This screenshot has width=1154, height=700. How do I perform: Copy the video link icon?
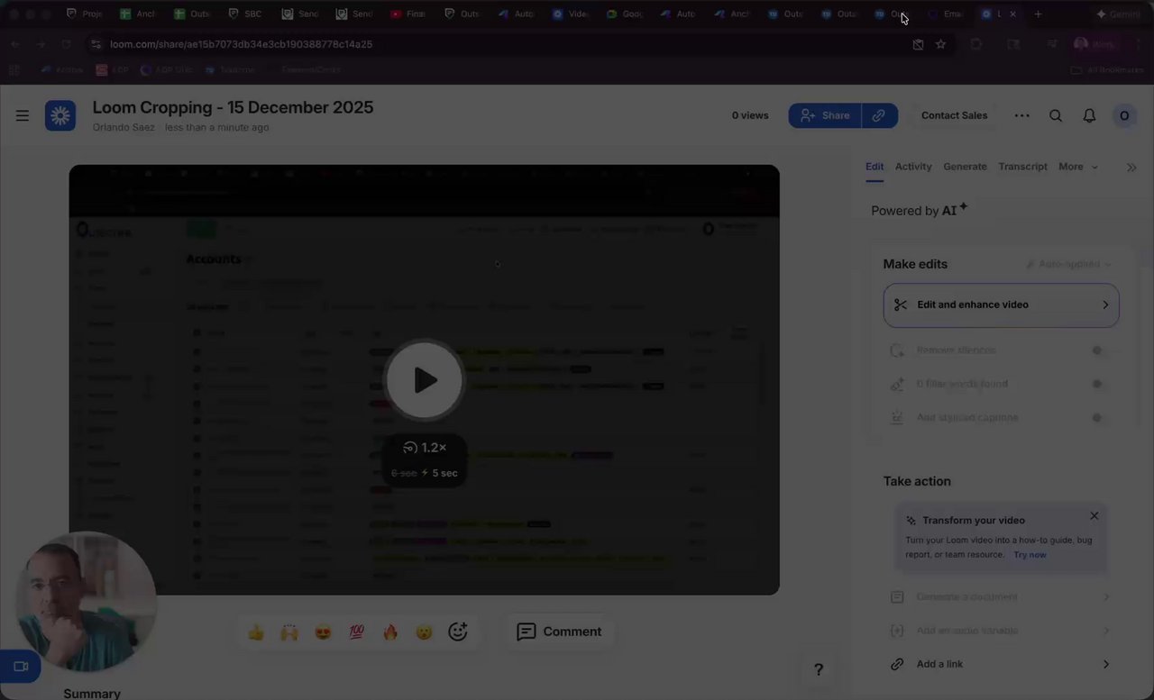(x=879, y=115)
